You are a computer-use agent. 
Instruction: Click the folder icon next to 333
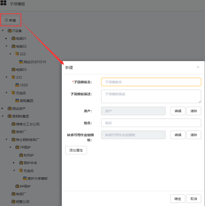pyautogui.click(x=13, y=77)
